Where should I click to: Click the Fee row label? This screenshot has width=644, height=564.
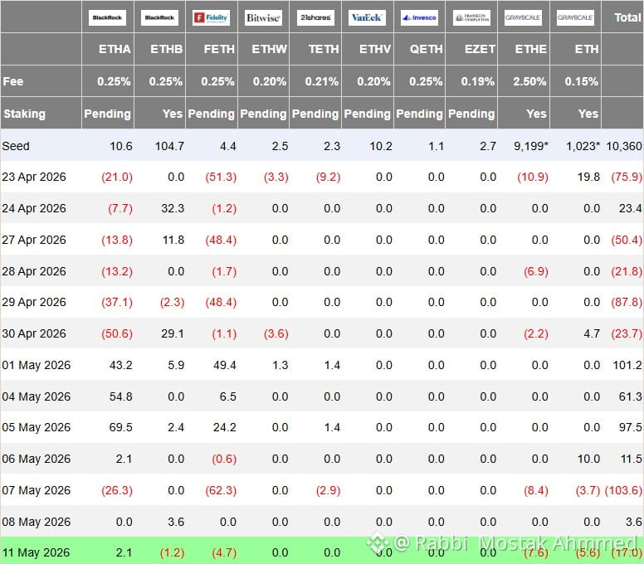tap(13, 81)
